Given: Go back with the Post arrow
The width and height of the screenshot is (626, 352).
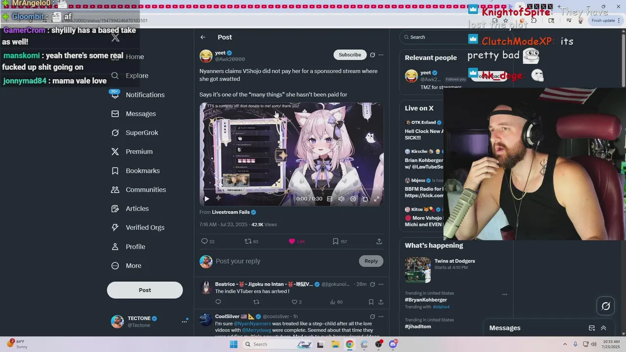Looking at the screenshot, I should (203, 37).
